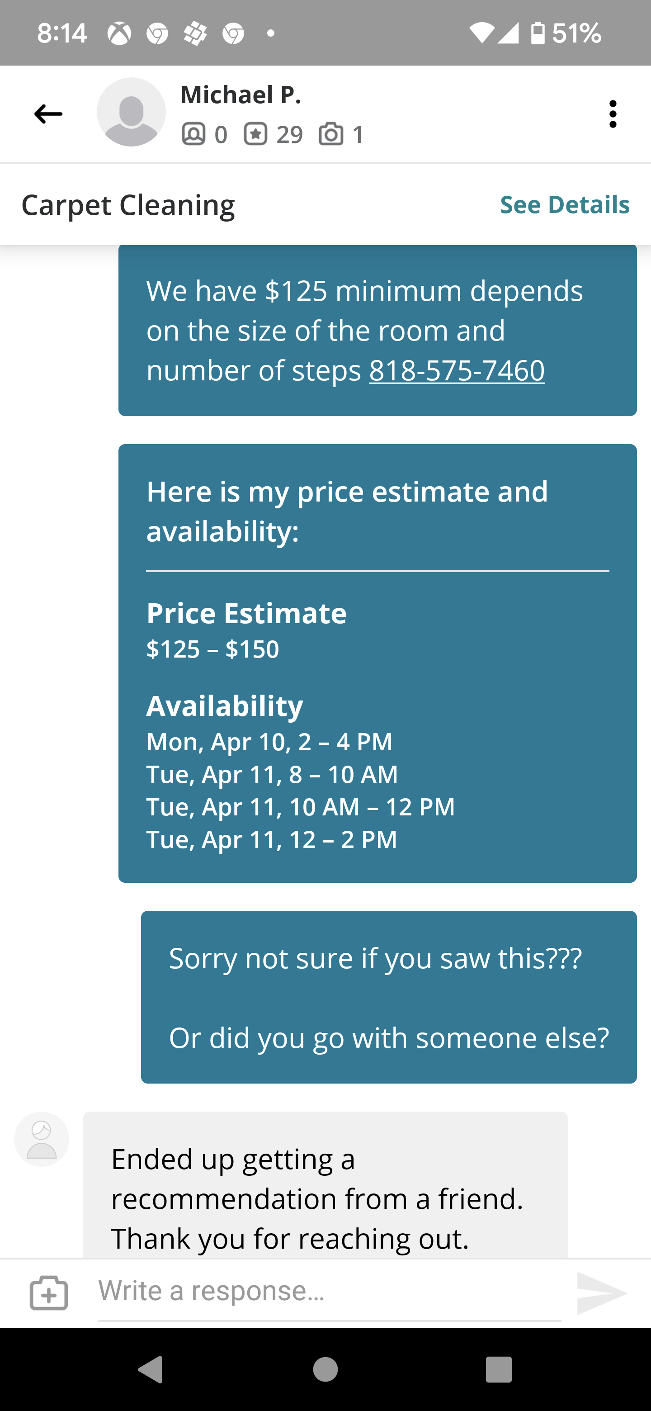
Task: Tap the "Ended up getting" reply bubble
Action: (325, 1188)
